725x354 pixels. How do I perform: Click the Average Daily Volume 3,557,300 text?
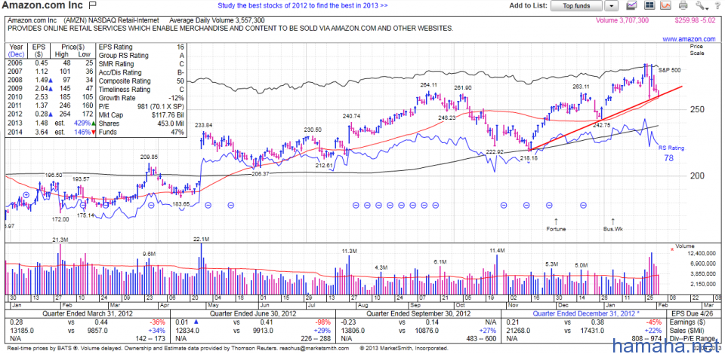click(217, 21)
